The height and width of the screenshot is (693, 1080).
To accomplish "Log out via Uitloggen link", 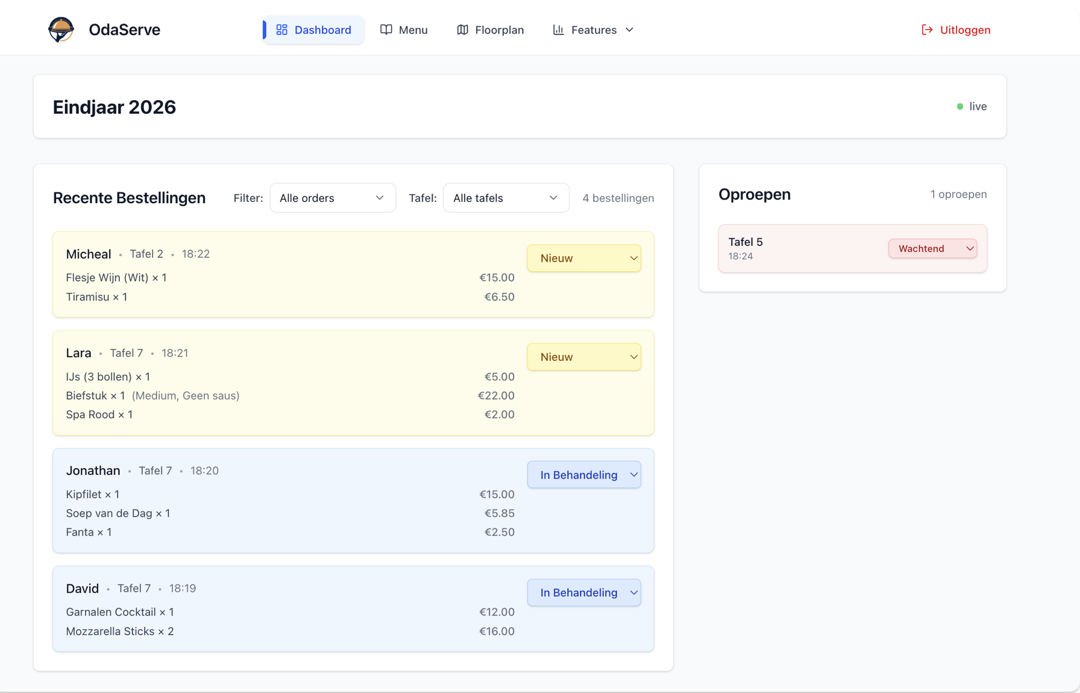I will click(964, 30).
